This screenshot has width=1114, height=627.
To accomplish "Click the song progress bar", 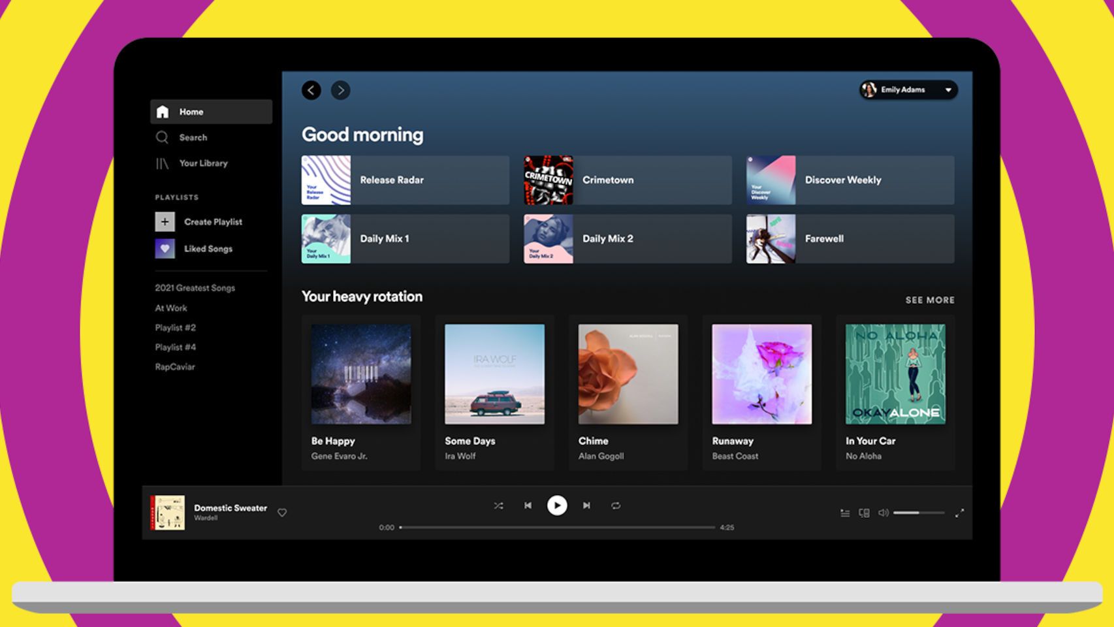I will (x=557, y=527).
